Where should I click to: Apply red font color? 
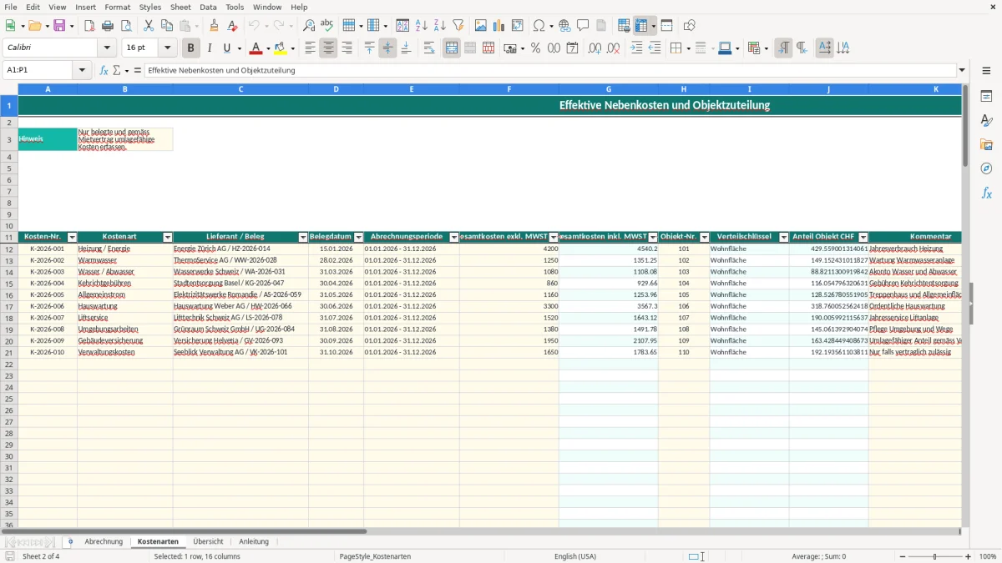[x=256, y=48]
